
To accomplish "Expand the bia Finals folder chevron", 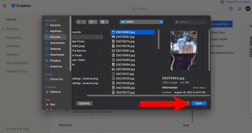I will 101,41.
